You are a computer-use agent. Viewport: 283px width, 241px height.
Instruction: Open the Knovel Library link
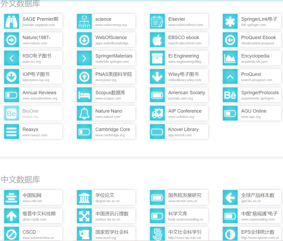(179, 132)
